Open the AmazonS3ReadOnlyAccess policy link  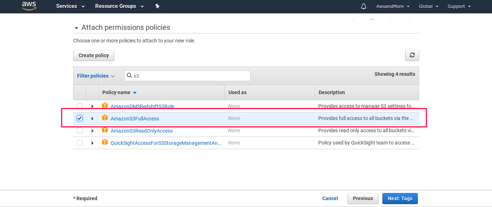click(142, 131)
